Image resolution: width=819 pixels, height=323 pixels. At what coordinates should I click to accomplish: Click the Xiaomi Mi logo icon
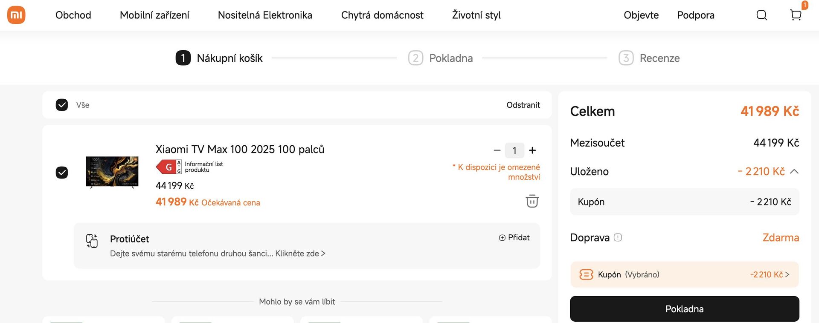click(16, 15)
